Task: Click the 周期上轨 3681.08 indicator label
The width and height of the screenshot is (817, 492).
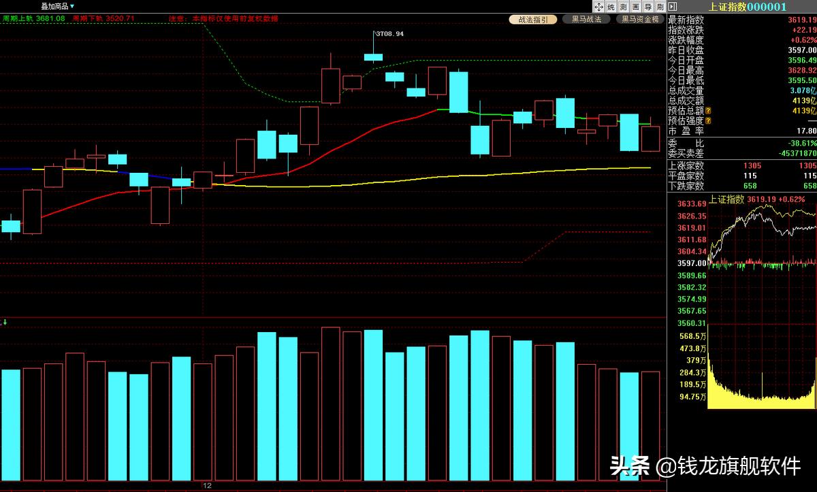Action: tap(33, 18)
